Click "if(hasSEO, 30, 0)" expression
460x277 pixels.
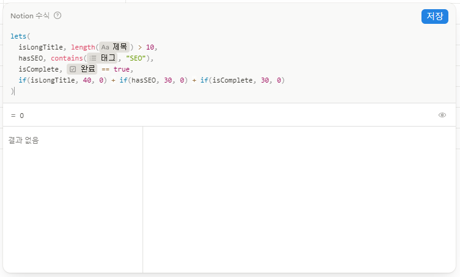(x=154, y=80)
